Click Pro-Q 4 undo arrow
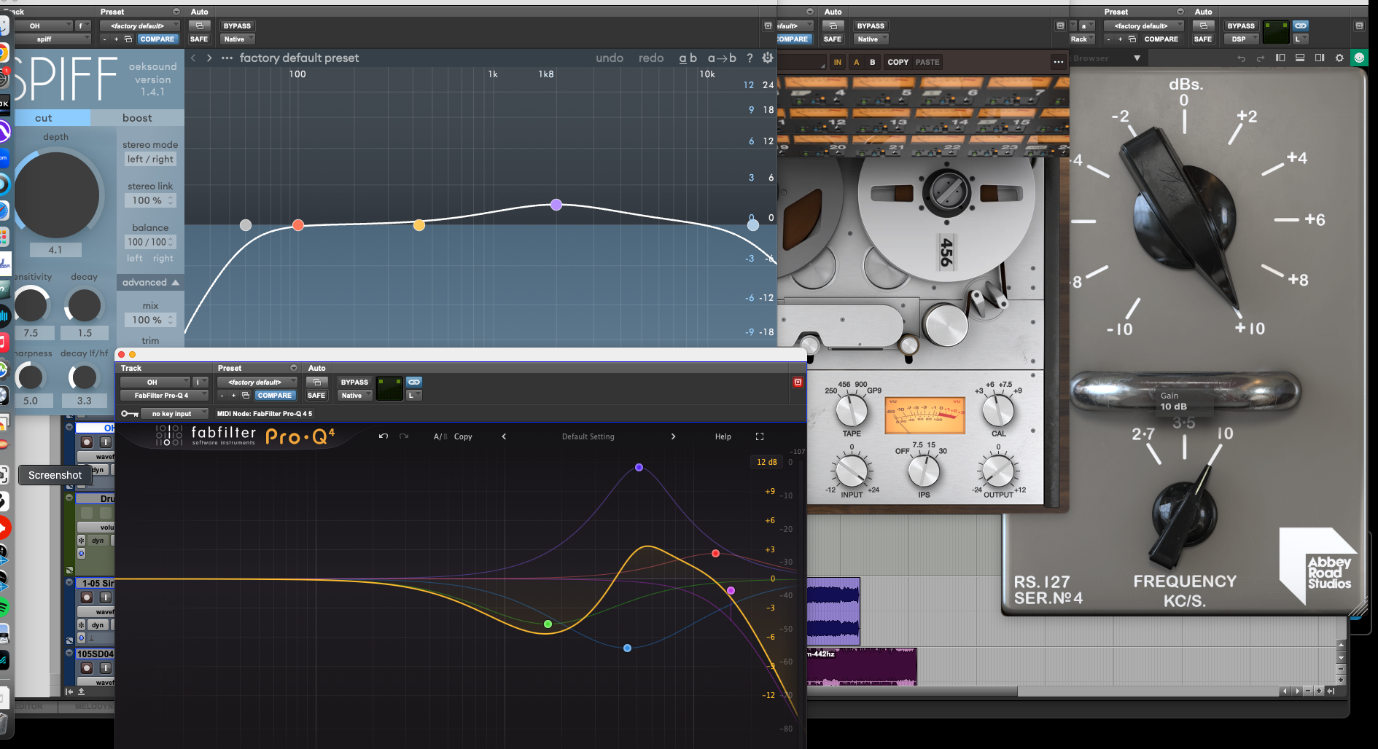The height and width of the screenshot is (749, 1378). 384,436
